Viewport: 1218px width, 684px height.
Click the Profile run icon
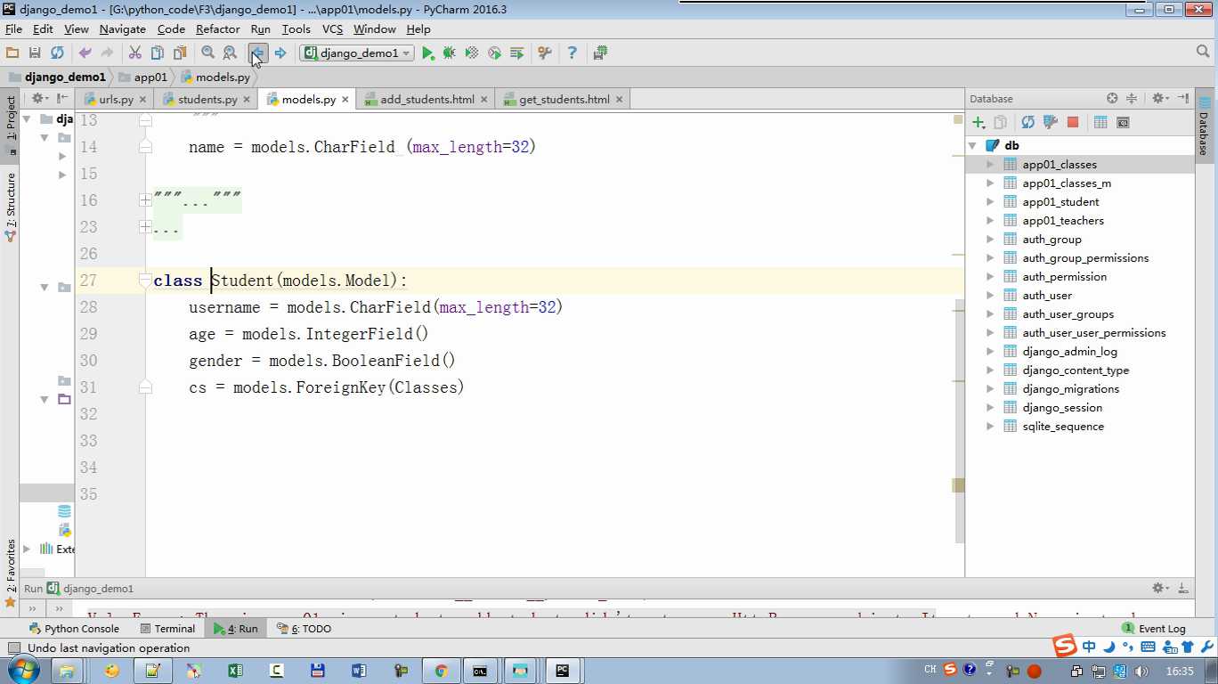click(494, 53)
